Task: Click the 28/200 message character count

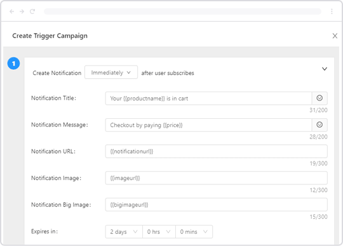Action: pyautogui.click(x=318, y=137)
